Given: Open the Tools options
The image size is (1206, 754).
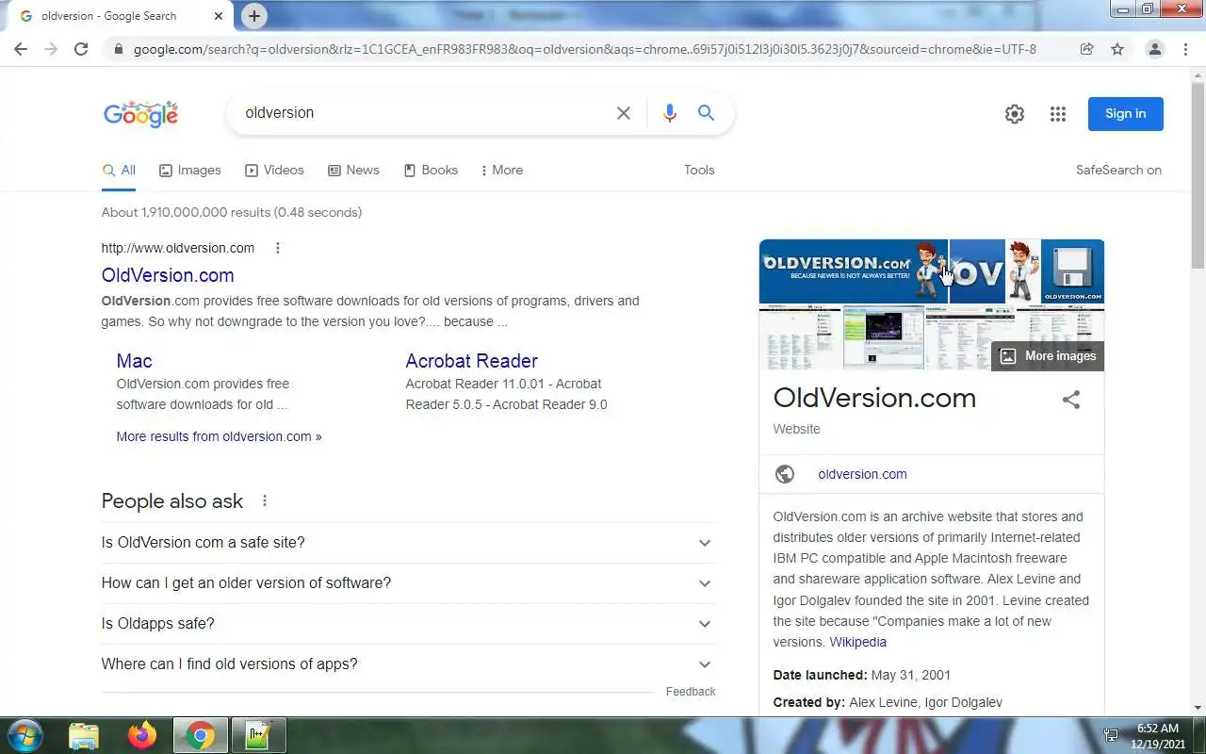Looking at the screenshot, I should click(699, 171).
